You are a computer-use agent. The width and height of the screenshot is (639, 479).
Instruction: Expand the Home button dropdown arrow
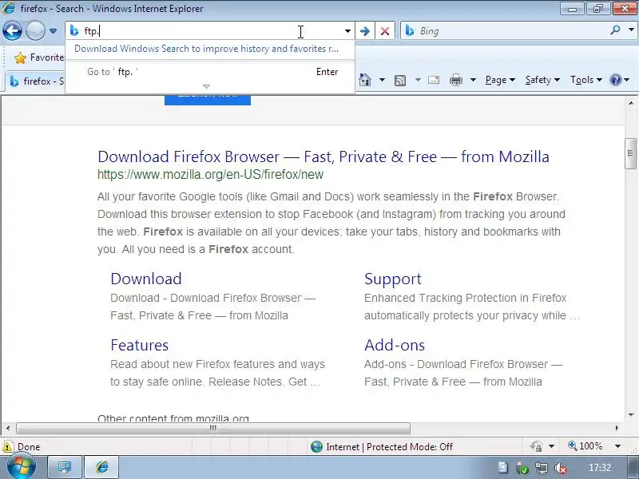tap(382, 80)
